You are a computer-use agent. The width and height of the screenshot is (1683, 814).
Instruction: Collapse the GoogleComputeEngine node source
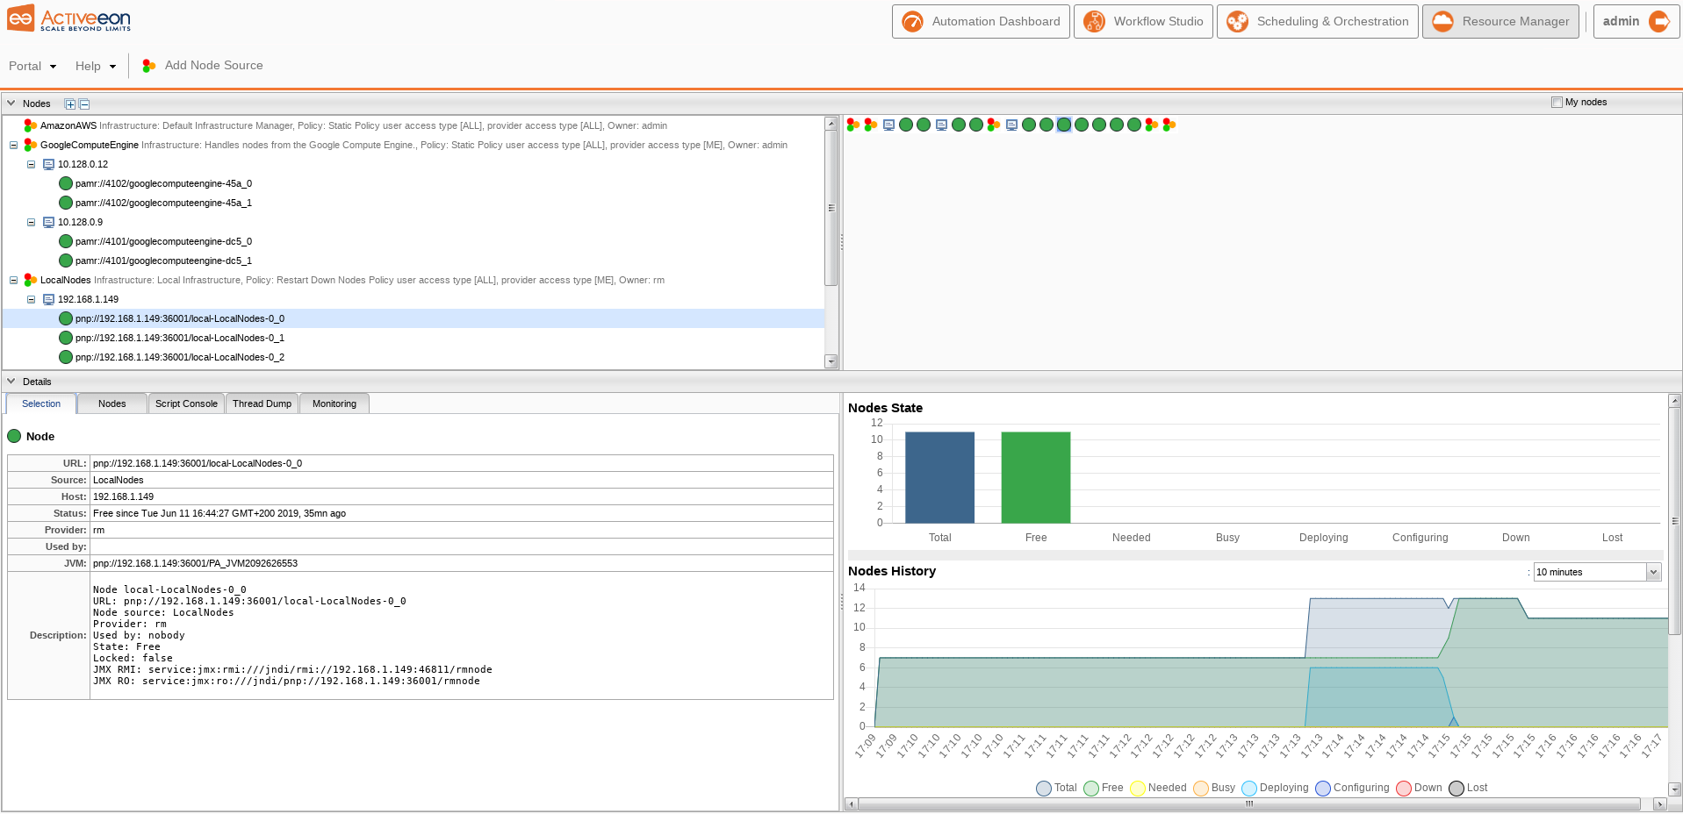click(x=13, y=145)
